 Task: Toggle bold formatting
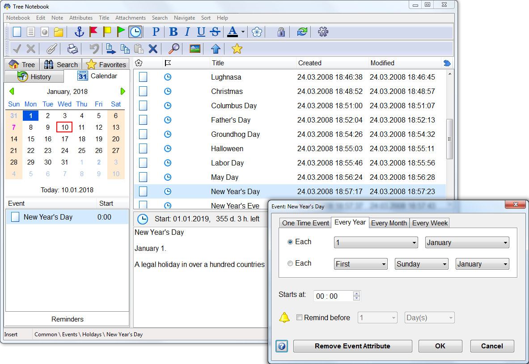pyautogui.click(x=174, y=32)
